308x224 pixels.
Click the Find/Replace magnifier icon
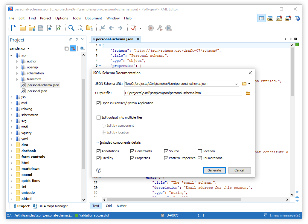coord(71,28)
